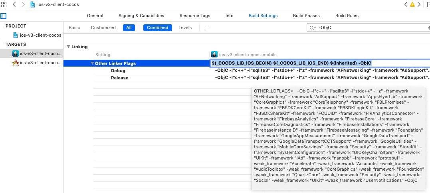This screenshot has width=430, height=193.
Task: Go back in the editor jump bar
Action: coord(14,4)
